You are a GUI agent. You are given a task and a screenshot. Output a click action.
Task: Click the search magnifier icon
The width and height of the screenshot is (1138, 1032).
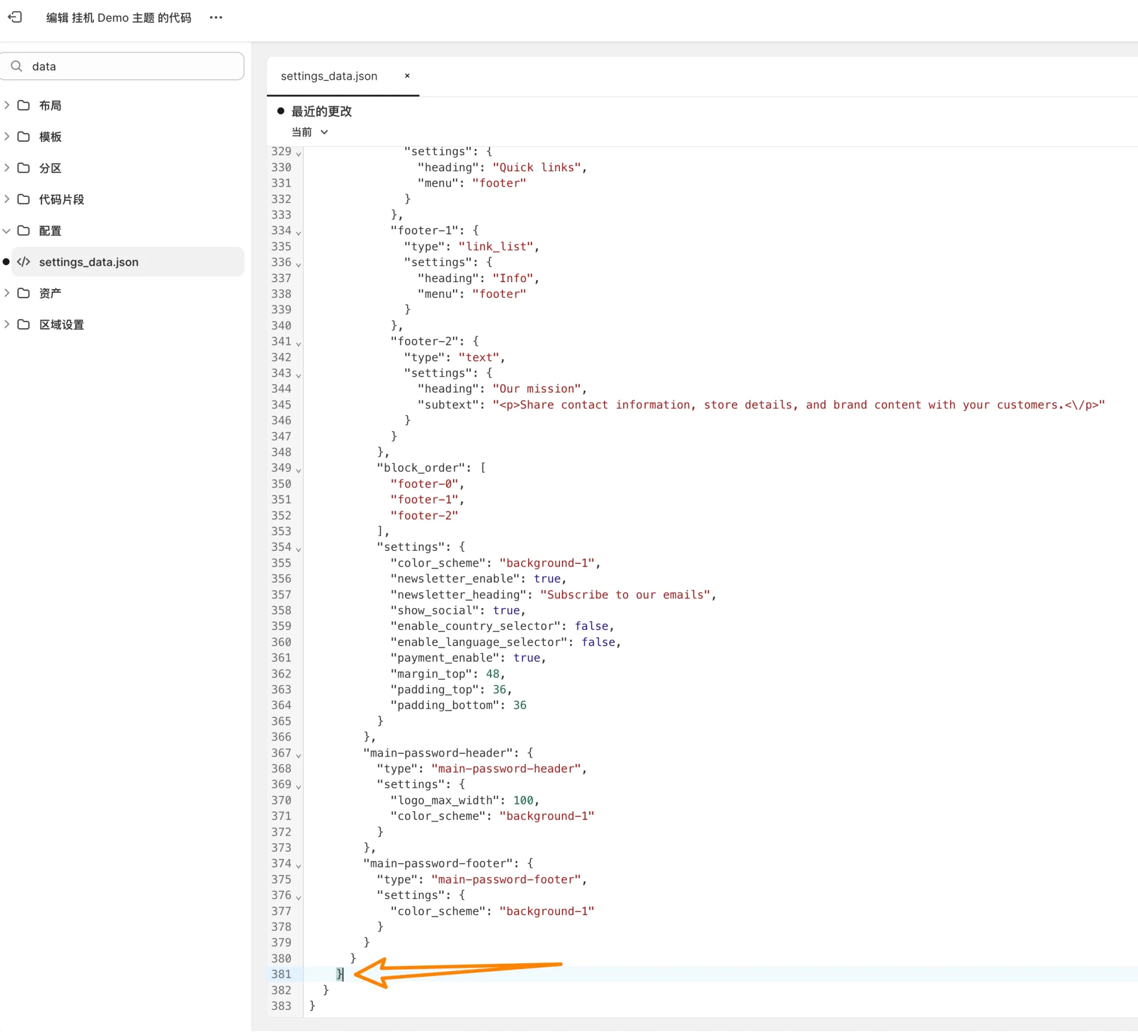pyautogui.click(x=17, y=66)
